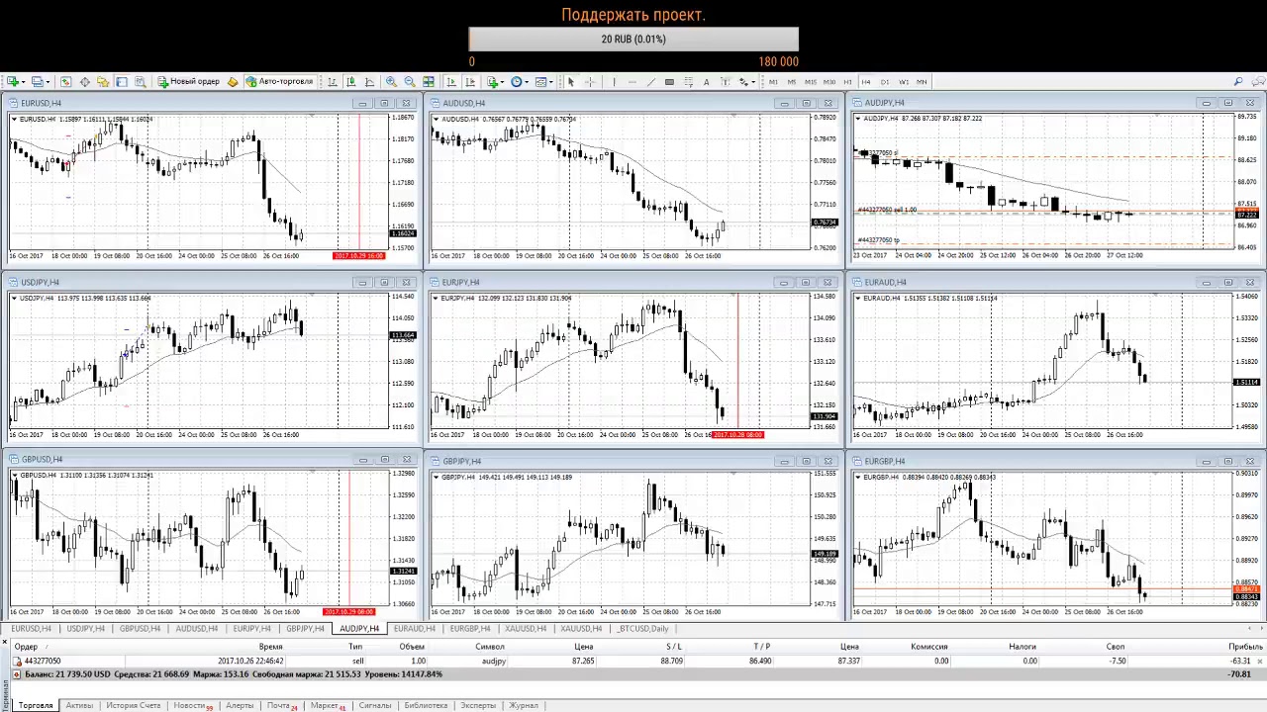Click the 20 RUB donation progress bar
Image resolution: width=1267 pixels, height=712 pixels.
click(633, 40)
